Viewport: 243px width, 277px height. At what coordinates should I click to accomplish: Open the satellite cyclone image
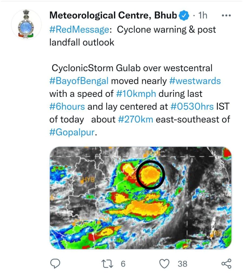[141, 198]
